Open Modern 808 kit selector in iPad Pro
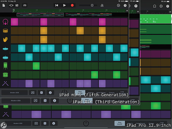This screenshot has width=172, height=129. tap(18, 123)
